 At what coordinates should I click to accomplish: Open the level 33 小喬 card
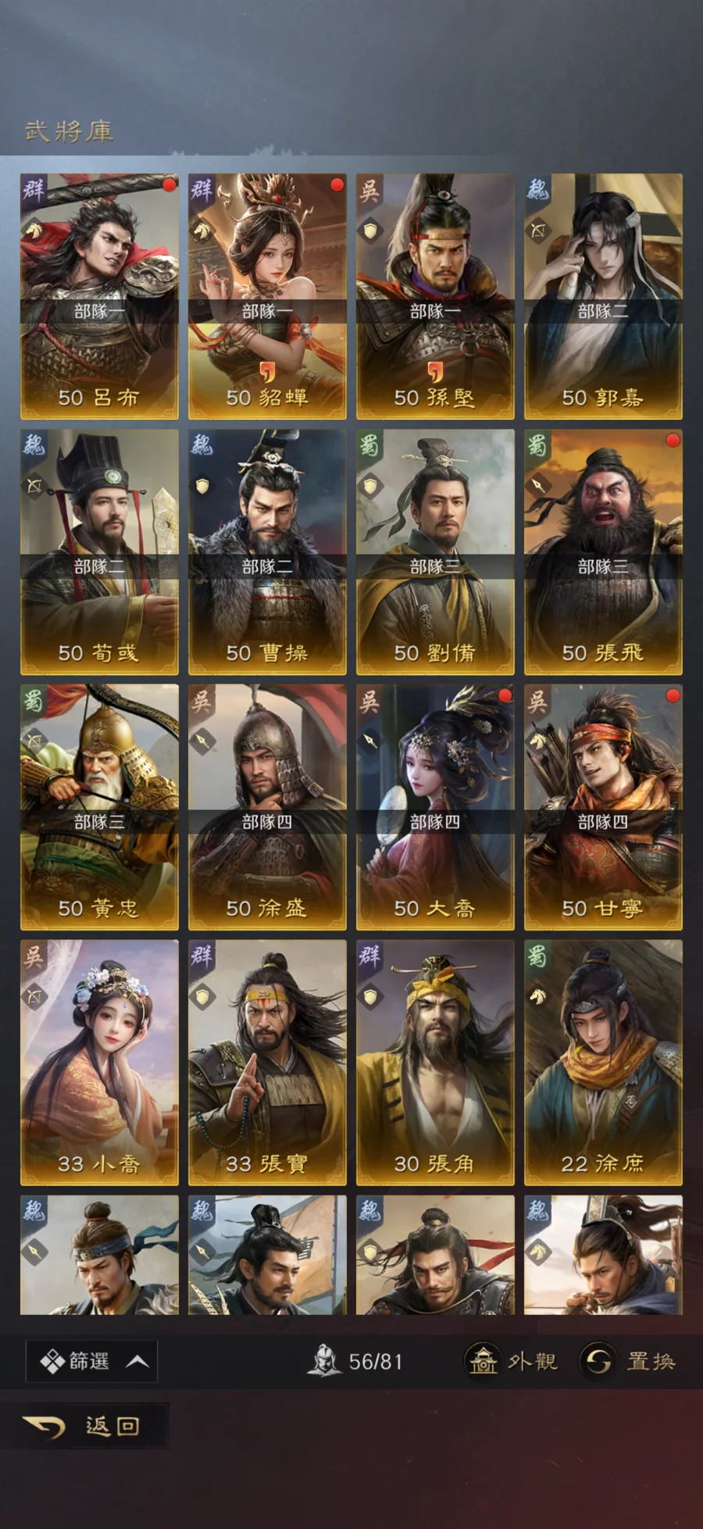pyautogui.click(x=99, y=1063)
